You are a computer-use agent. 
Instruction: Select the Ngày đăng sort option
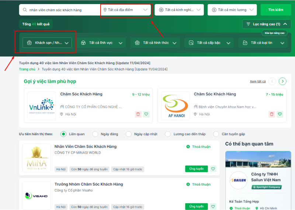point(95,134)
